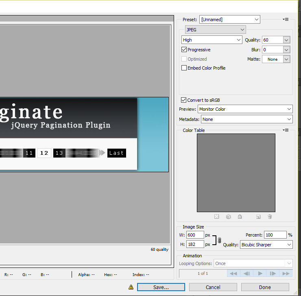301x296 pixels.
Task: Click the 'R: --' color readout
Action: click(x=9, y=275)
